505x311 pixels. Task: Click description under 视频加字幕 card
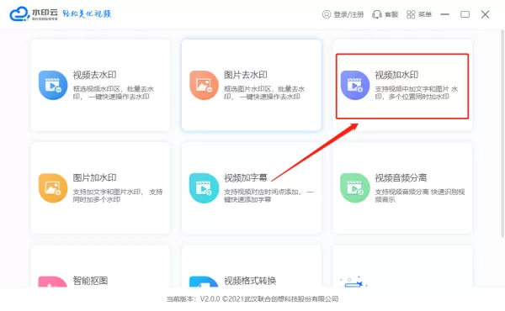(268, 196)
